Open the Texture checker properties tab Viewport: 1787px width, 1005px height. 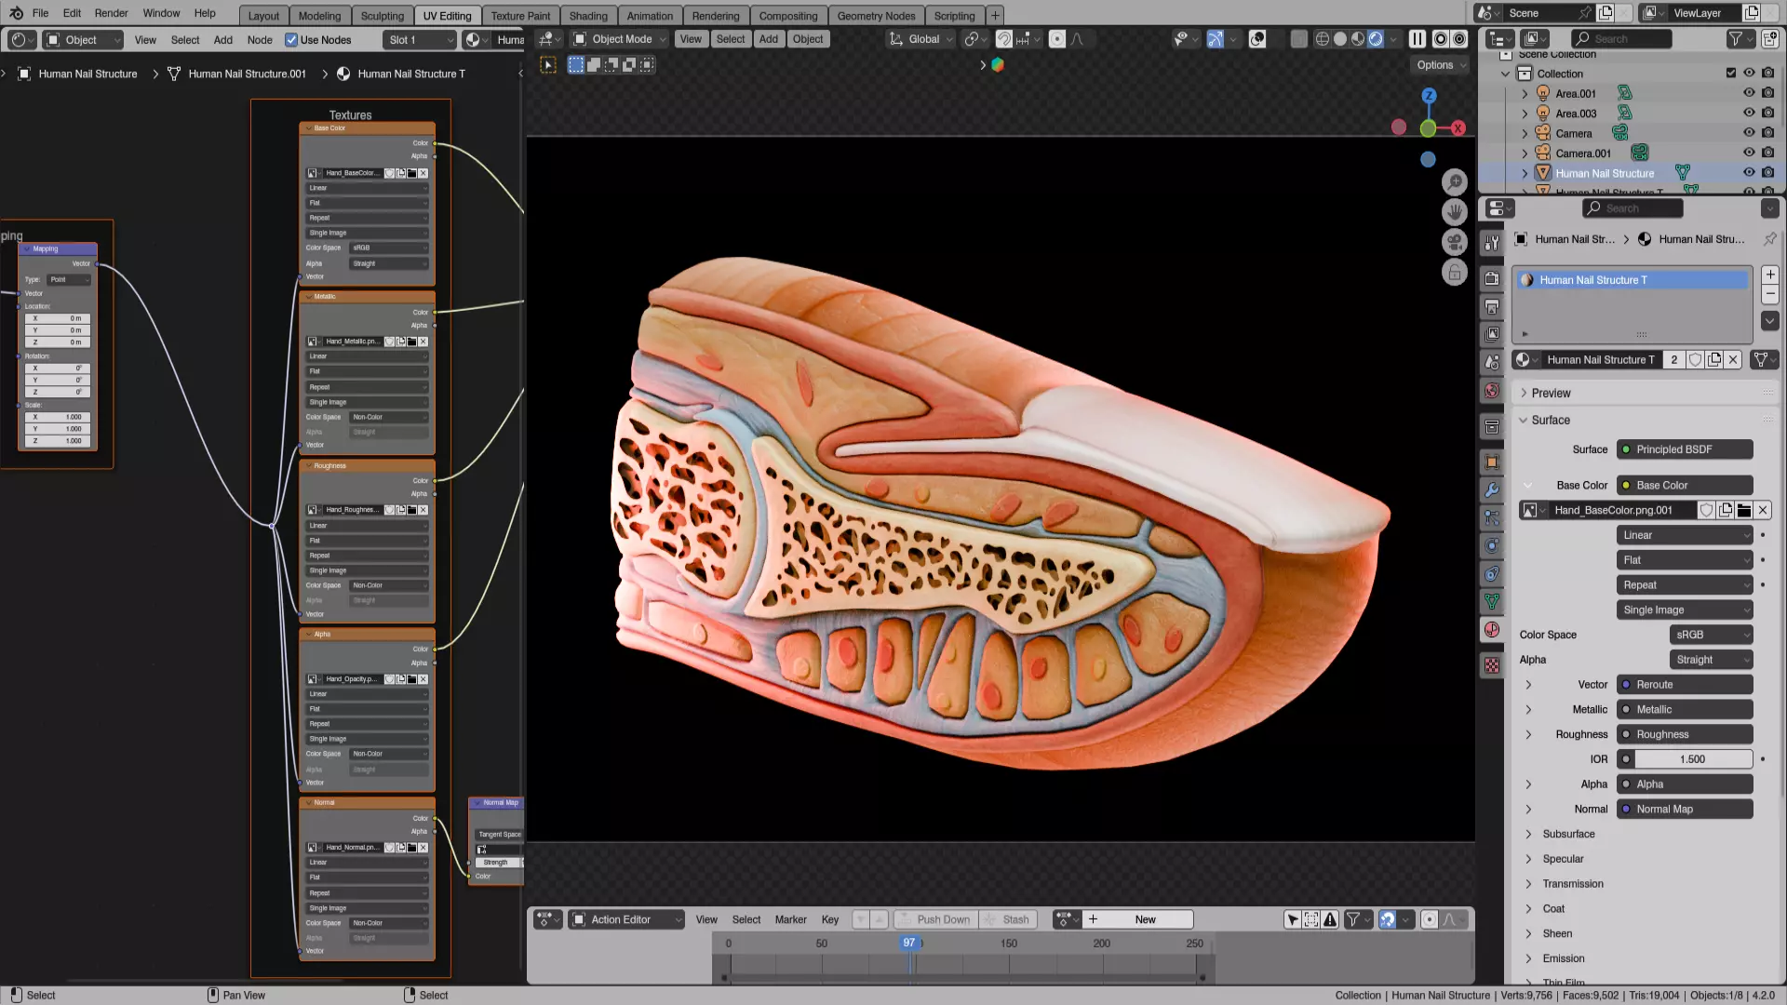tap(1492, 665)
